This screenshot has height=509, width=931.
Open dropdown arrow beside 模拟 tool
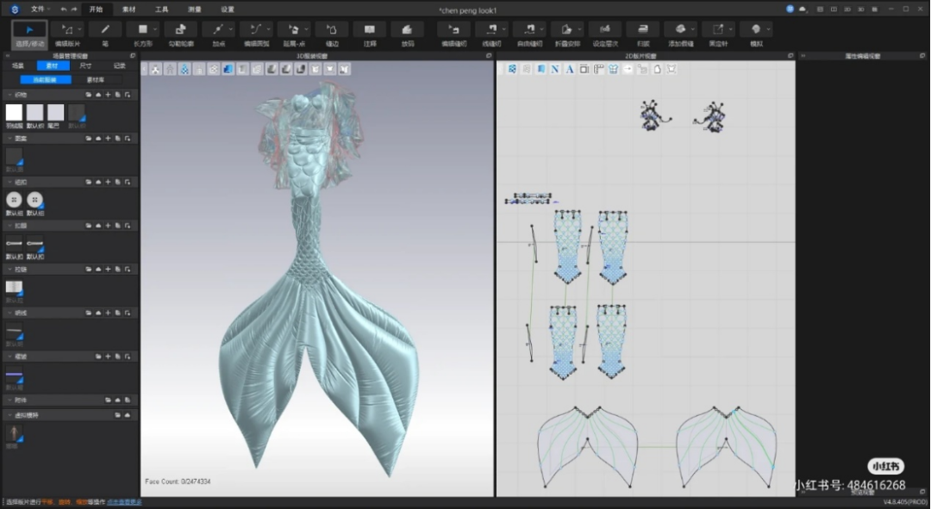(x=768, y=29)
